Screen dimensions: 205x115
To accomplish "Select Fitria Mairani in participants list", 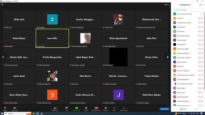I will click(x=188, y=45).
